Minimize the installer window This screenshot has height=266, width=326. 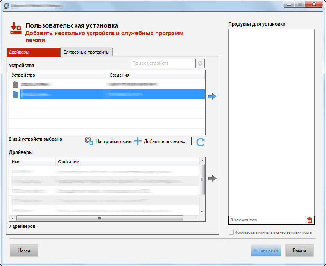pyautogui.click(x=289, y=4)
